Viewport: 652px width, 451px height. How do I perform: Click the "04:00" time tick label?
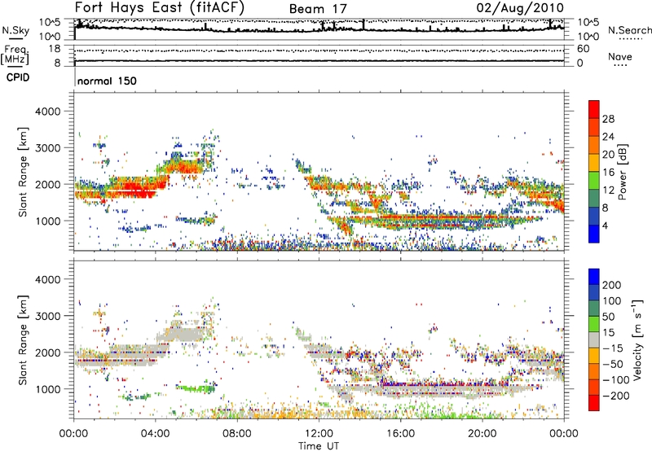click(156, 434)
